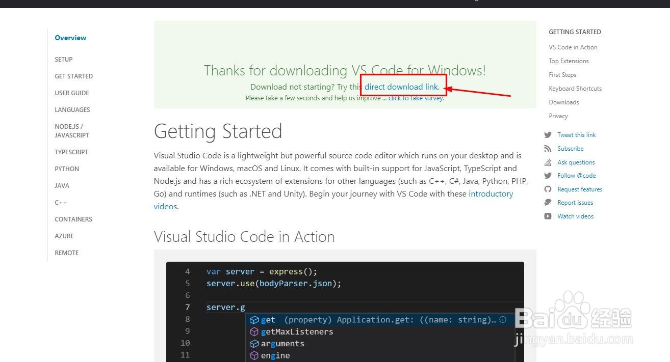Click the comment icon beside Report issues
The height and width of the screenshot is (362, 670).
click(x=548, y=203)
